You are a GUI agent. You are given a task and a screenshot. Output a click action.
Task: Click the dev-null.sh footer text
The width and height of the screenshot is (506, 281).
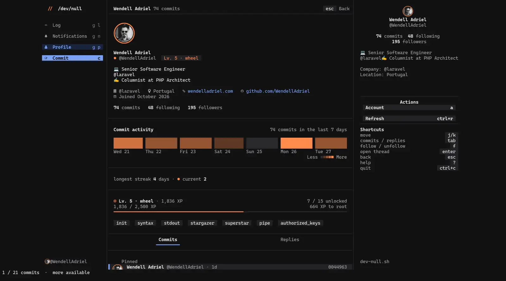(375, 262)
